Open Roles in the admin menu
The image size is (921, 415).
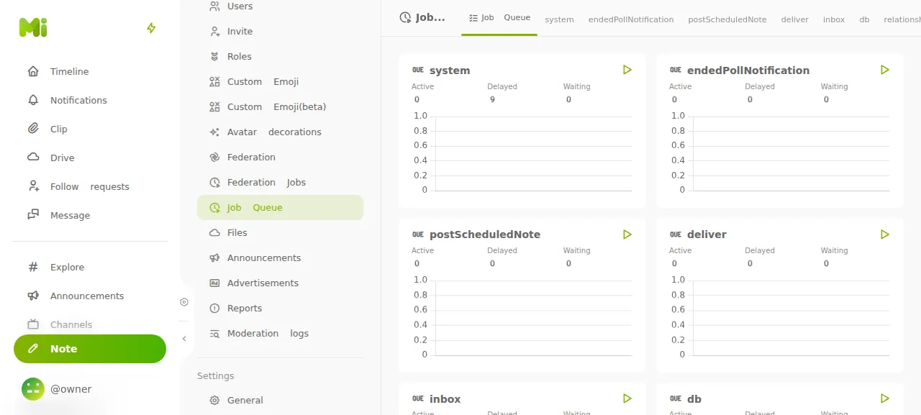tap(280, 57)
